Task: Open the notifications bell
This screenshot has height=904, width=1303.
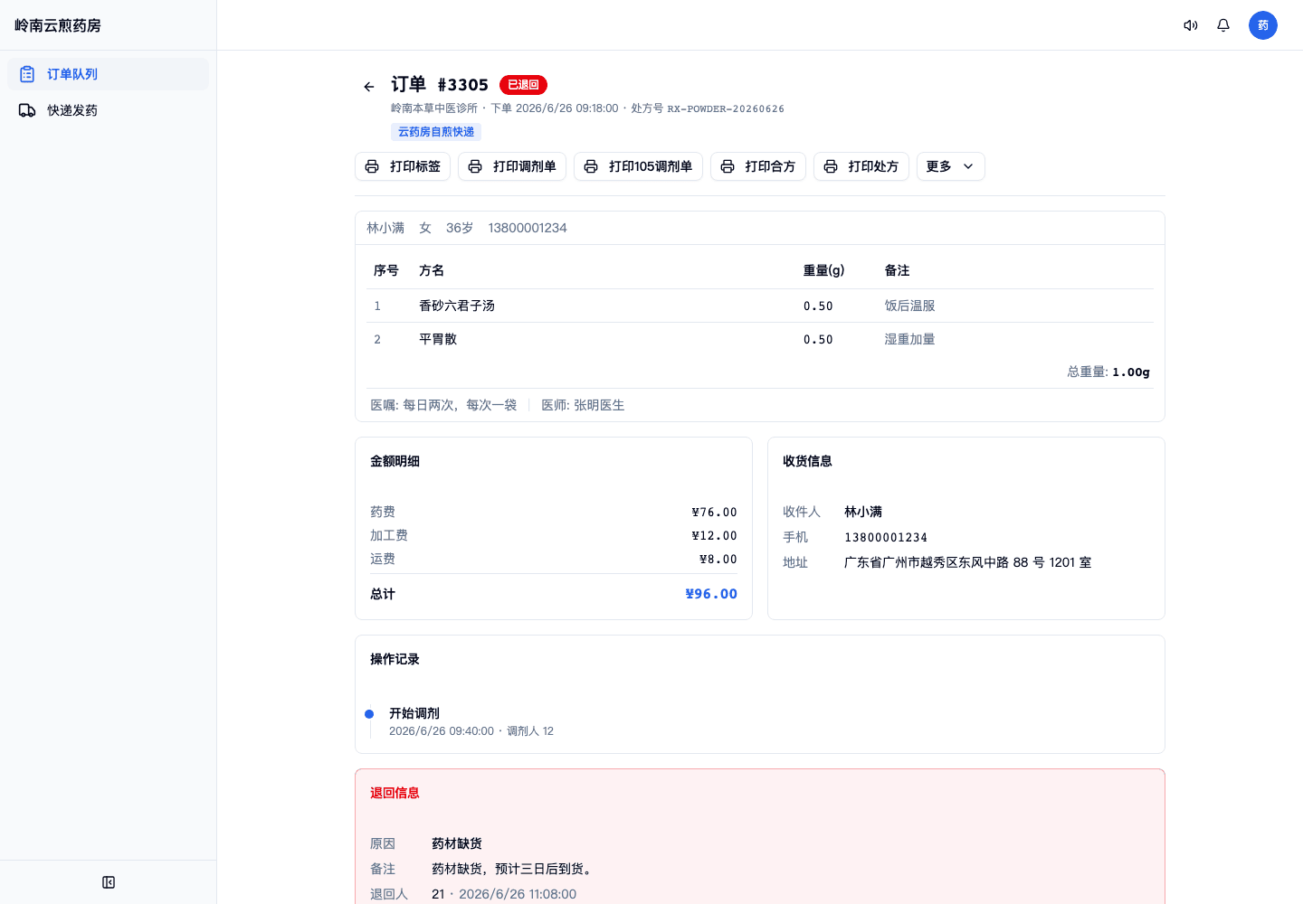Action: 1223,25
